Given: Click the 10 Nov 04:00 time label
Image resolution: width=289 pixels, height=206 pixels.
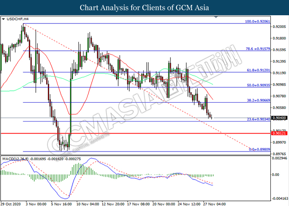Looking at the screenshot, I should pos(88,204).
